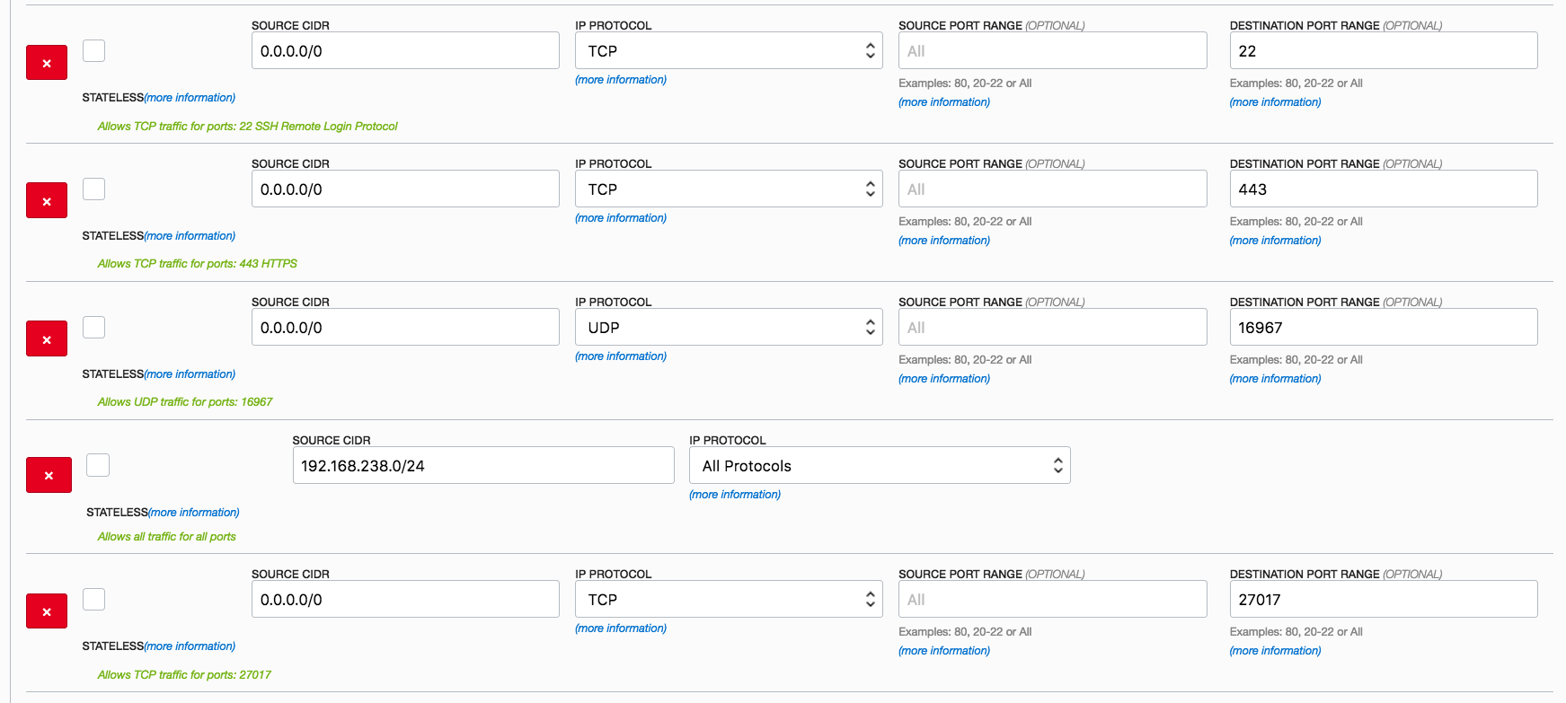Check Stateless box for 192.168.238.0/24 rule

click(98, 465)
